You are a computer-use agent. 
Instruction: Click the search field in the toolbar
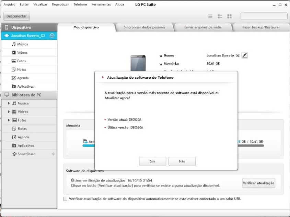(264, 16)
